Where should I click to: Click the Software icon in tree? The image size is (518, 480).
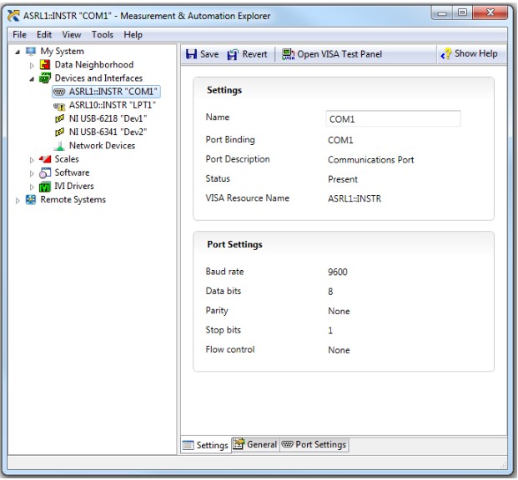click(45, 172)
